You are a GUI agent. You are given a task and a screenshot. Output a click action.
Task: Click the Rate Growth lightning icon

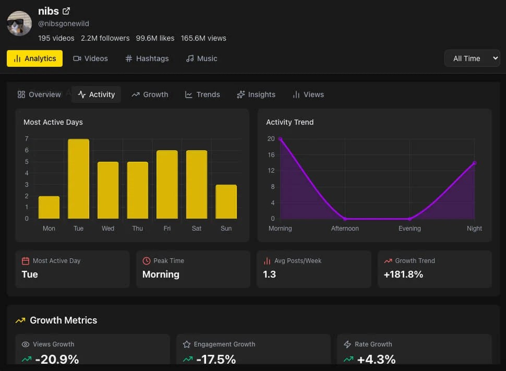[x=347, y=344]
